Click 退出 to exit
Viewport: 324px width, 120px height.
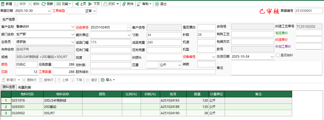pyautogui.click(x=161, y=4)
